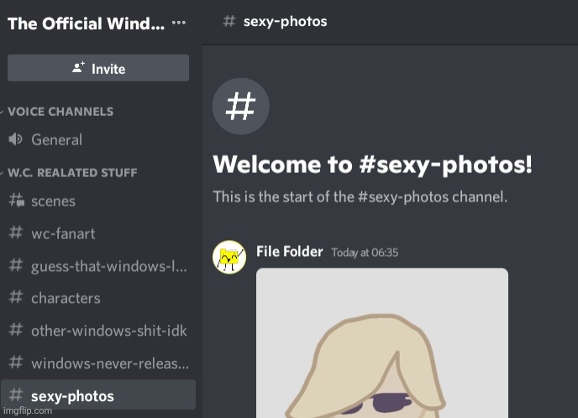Open server options three-dot menu
The height and width of the screenshot is (418, 578).
(179, 23)
